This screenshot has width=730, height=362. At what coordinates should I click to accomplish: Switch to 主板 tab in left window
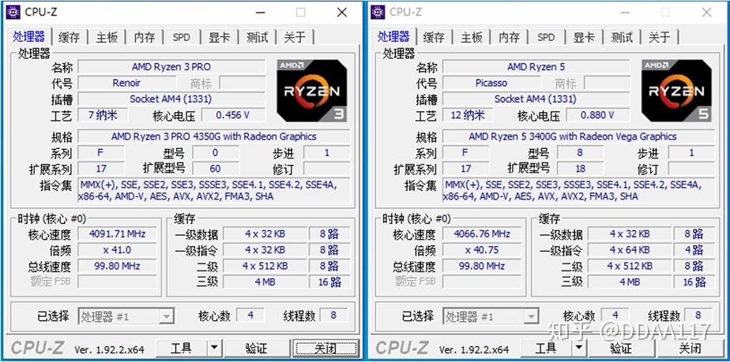[107, 38]
